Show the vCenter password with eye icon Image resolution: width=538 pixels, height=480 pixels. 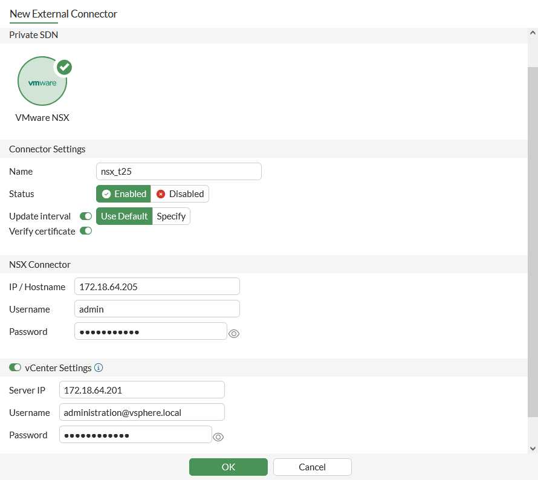tap(219, 437)
